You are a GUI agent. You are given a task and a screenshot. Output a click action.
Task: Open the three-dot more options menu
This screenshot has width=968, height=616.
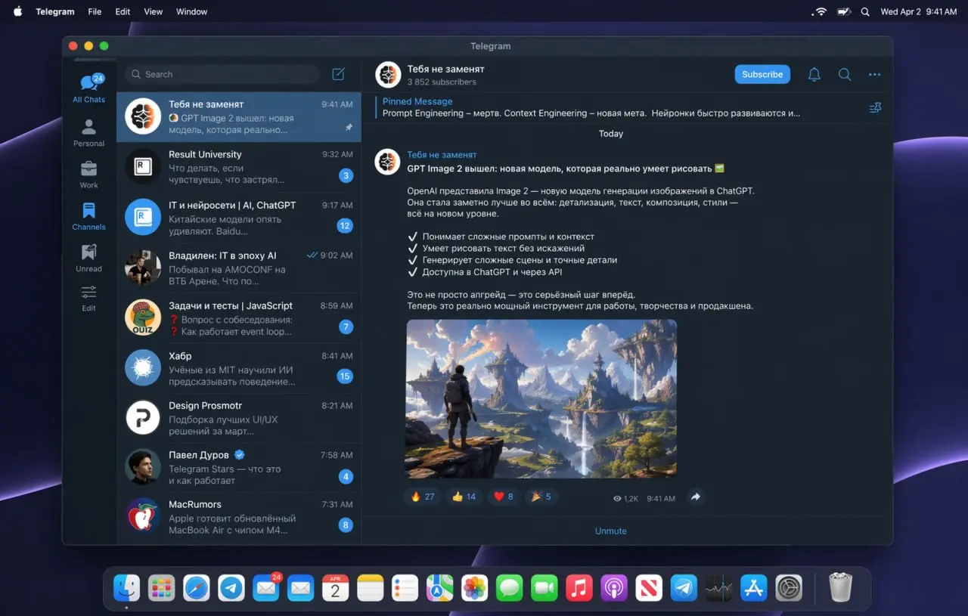[x=875, y=74]
